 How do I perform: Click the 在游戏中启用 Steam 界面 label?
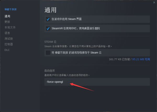pos(66,19)
